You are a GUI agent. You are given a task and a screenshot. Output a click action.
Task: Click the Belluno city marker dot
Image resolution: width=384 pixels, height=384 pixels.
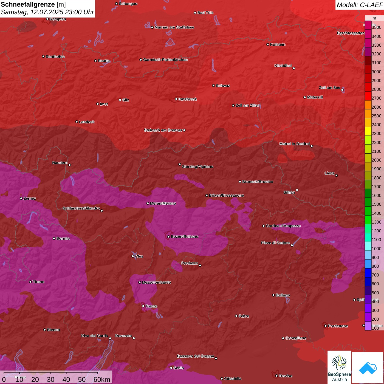(x=273, y=295)
